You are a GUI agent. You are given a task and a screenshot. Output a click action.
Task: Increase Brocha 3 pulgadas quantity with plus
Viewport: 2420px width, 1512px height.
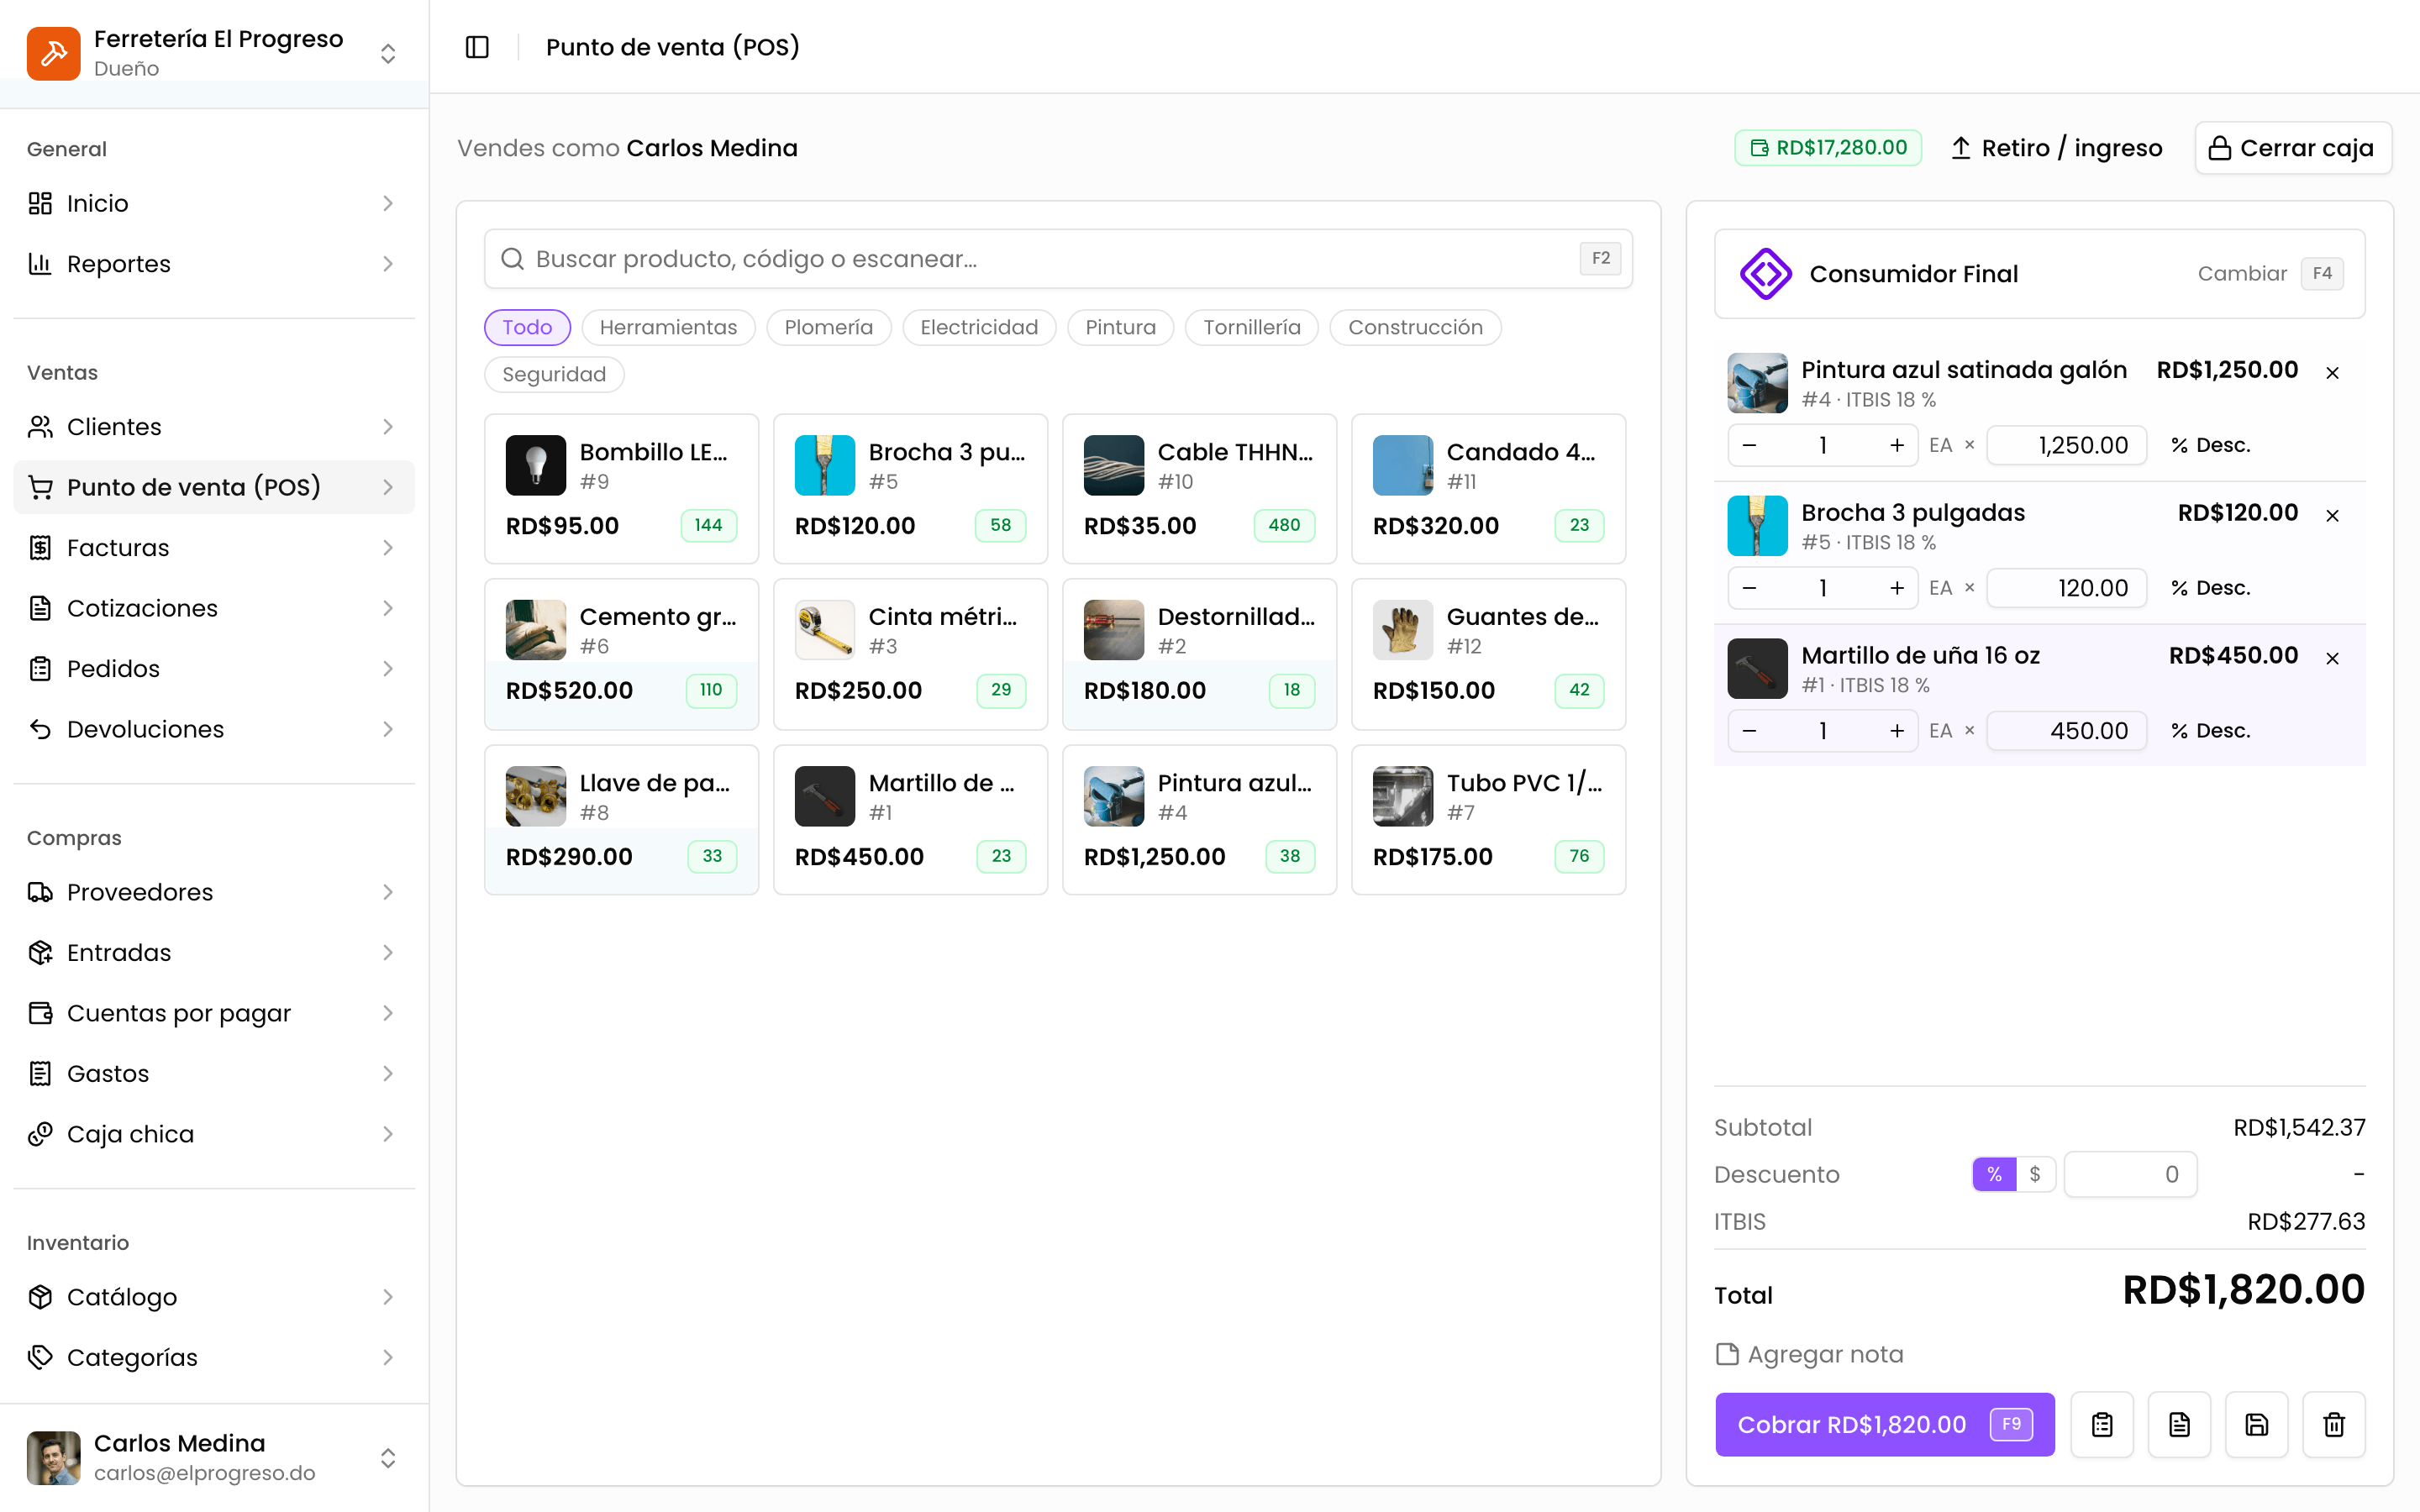tap(1896, 588)
